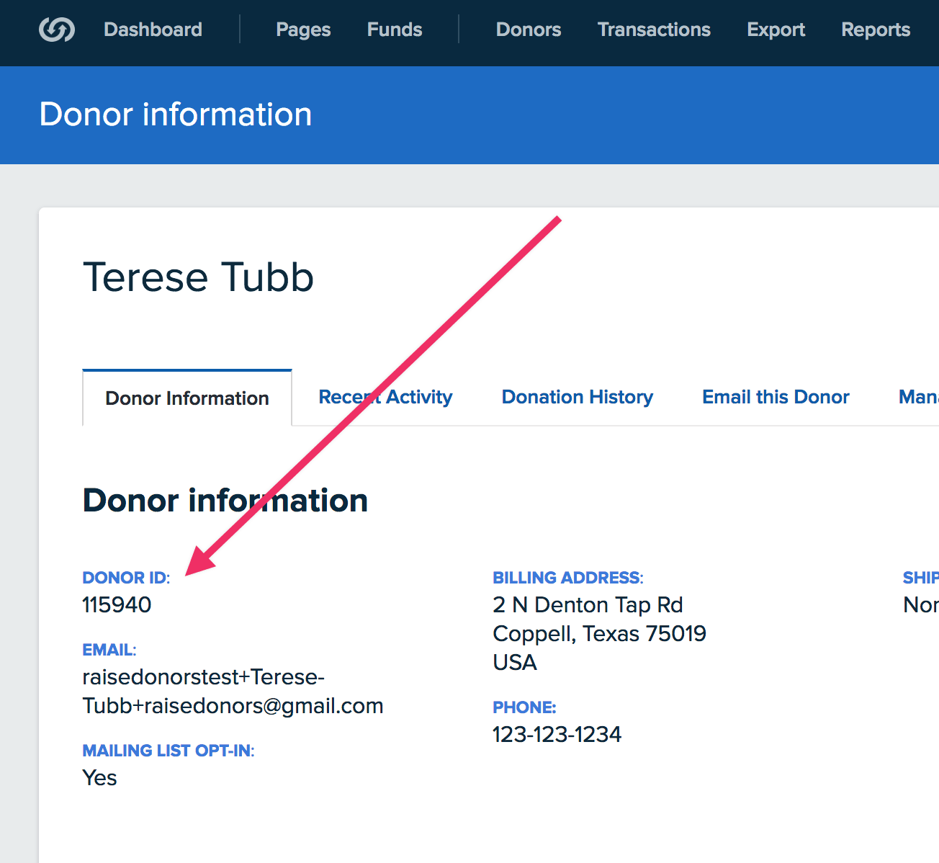This screenshot has height=863, width=939.
Task: Select the Donor Information tab
Action: [x=187, y=398]
